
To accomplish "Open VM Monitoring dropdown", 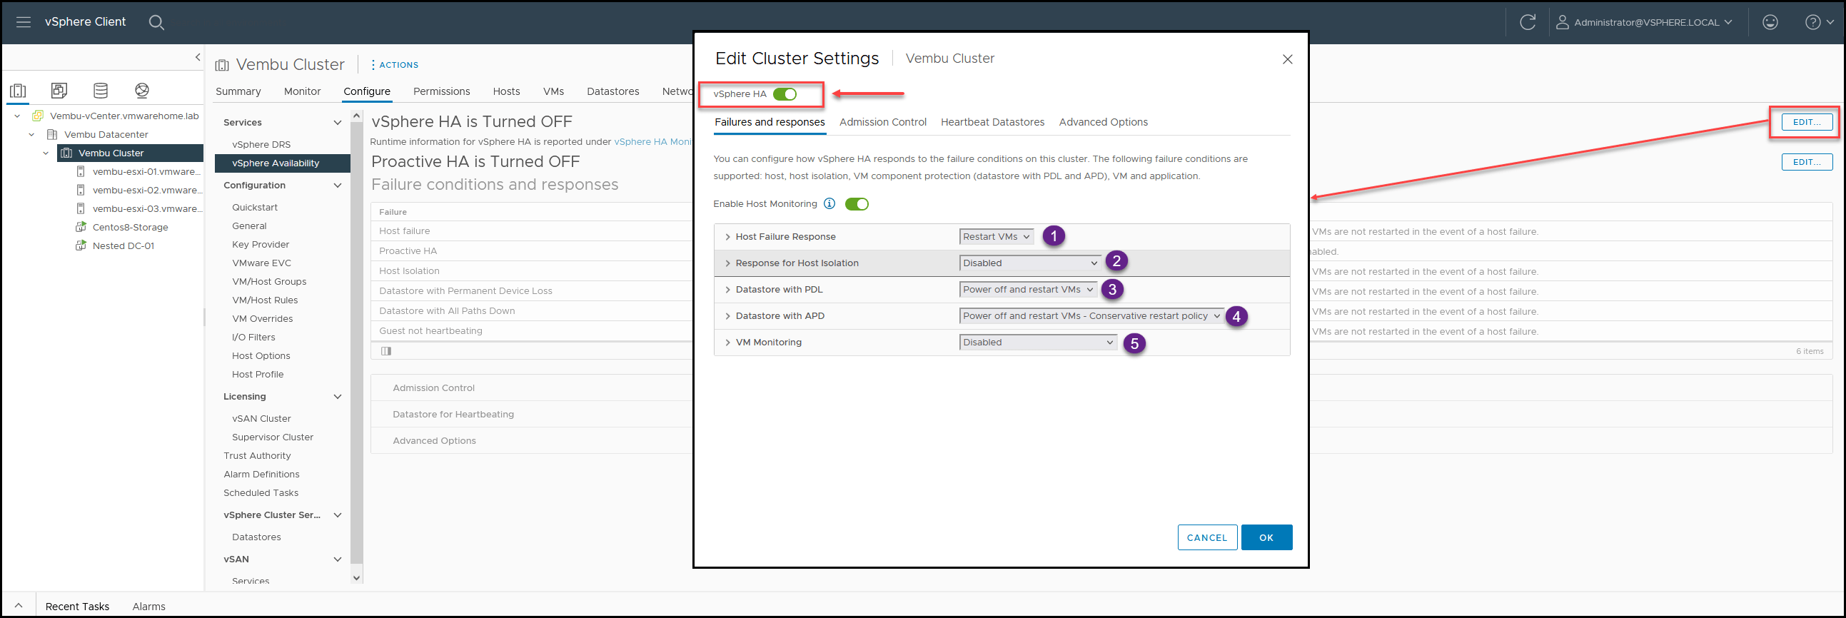I will tap(1038, 343).
